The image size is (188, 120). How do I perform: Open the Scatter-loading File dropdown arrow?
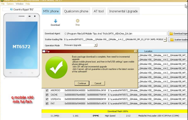tap(165, 40)
